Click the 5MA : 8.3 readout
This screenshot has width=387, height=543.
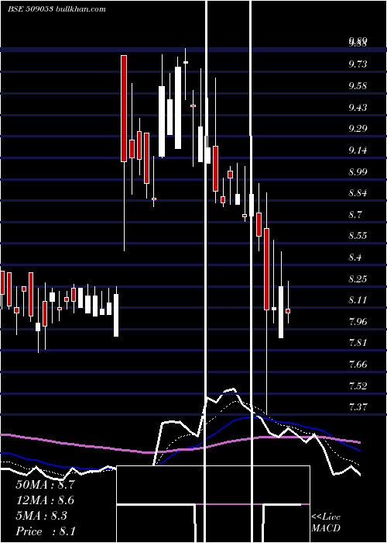coord(42,516)
